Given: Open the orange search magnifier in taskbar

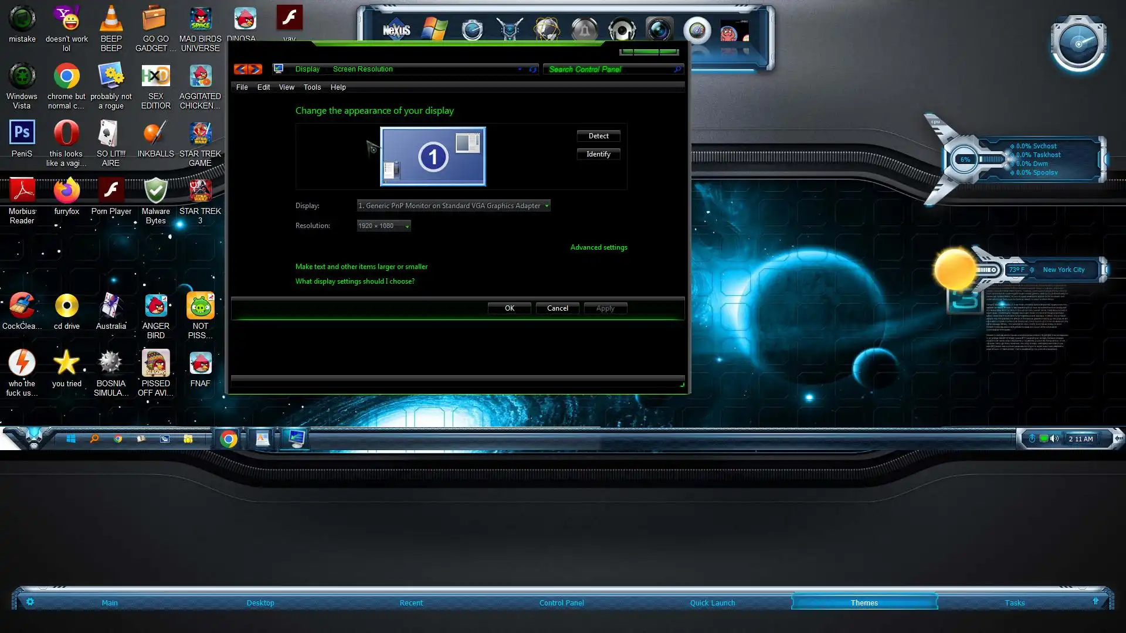Looking at the screenshot, I should 94,438.
